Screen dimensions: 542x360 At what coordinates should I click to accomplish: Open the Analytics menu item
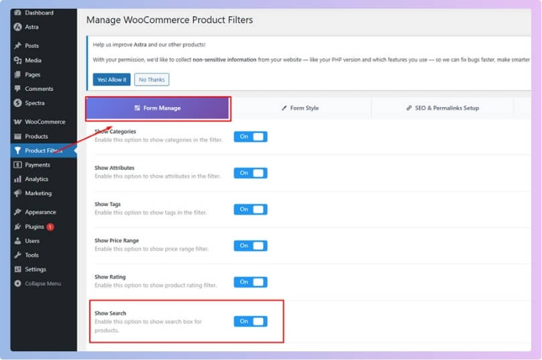[x=44, y=179]
